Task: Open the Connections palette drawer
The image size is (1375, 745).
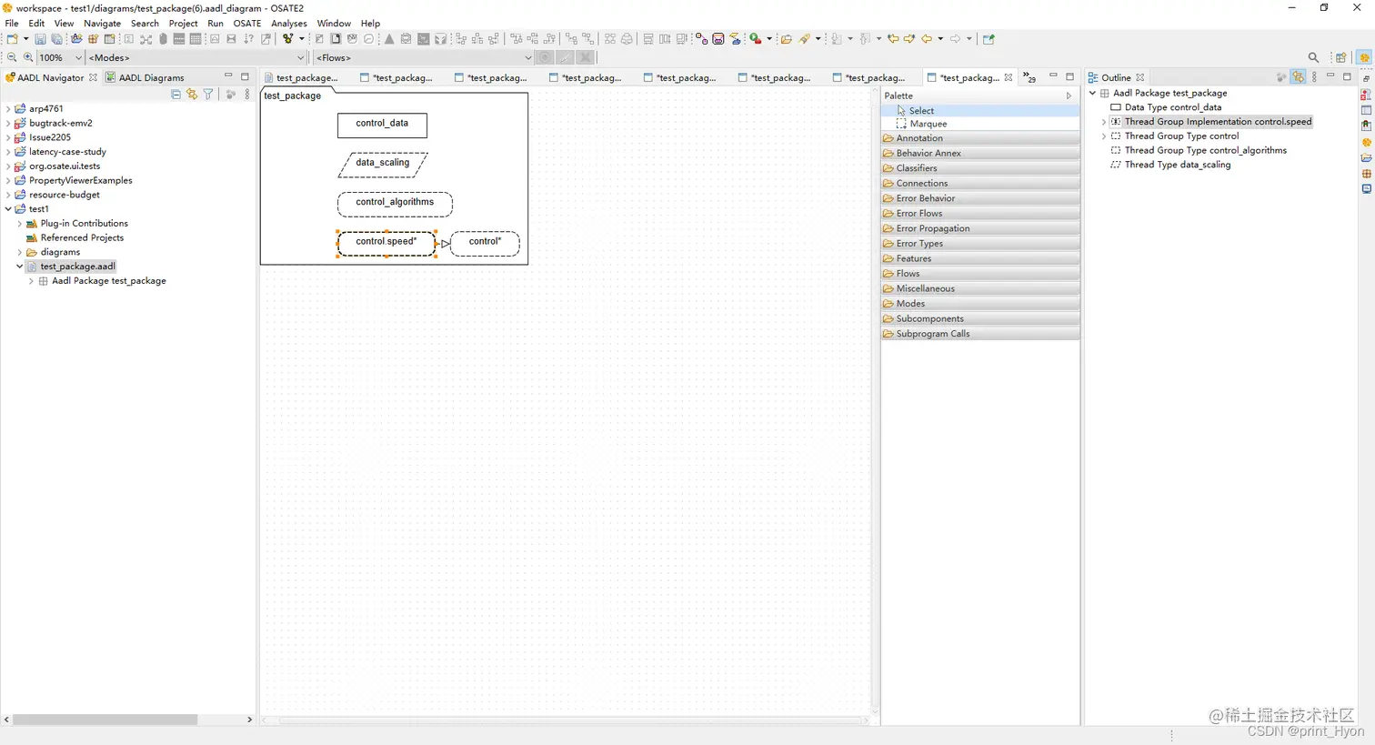Action: click(980, 183)
